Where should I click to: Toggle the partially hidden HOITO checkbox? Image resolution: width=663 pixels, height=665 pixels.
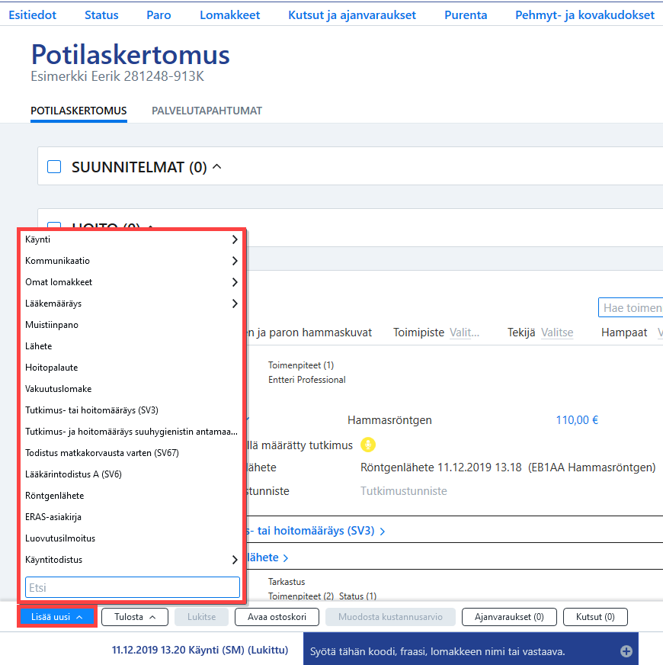pyautogui.click(x=54, y=226)
